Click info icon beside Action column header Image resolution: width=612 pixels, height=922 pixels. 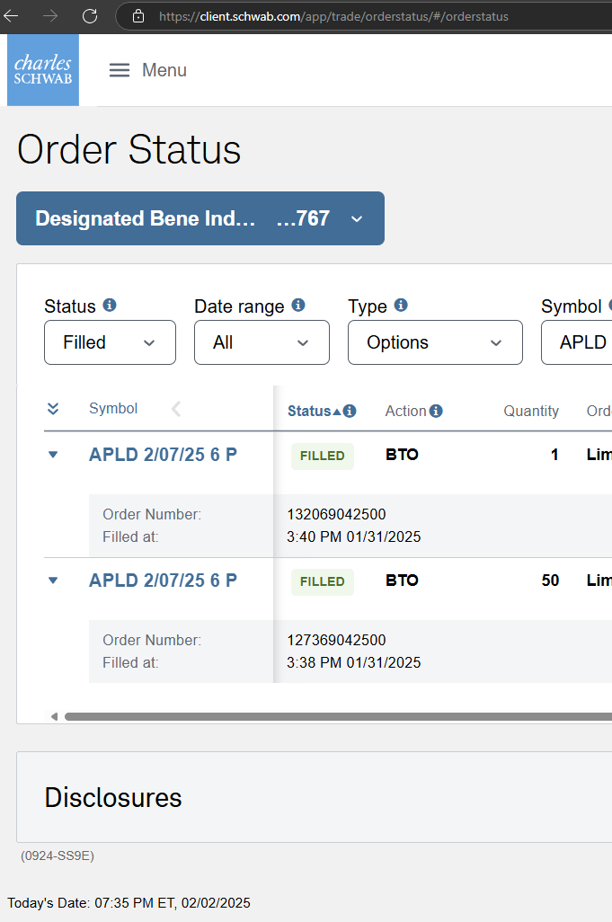(436, 411)
